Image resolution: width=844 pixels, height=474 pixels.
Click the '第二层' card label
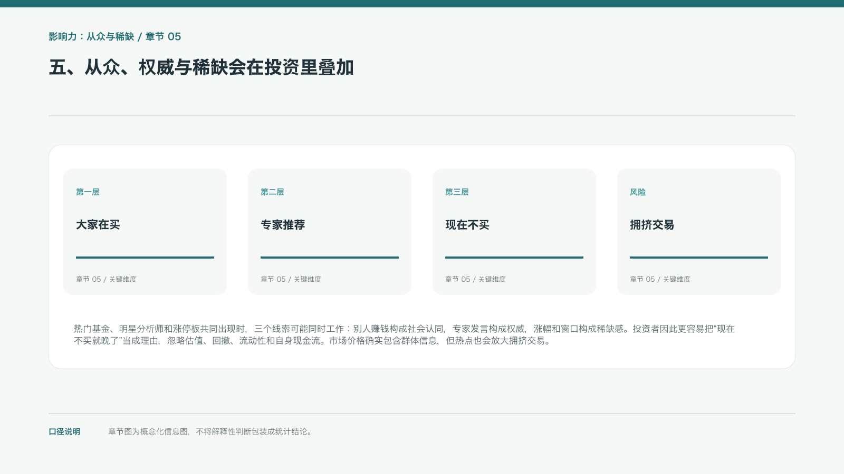point(272,192)
